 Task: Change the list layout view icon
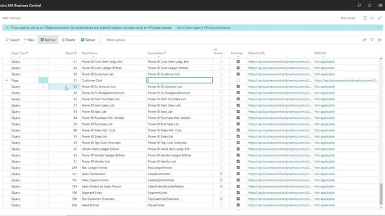pos(380,40)
